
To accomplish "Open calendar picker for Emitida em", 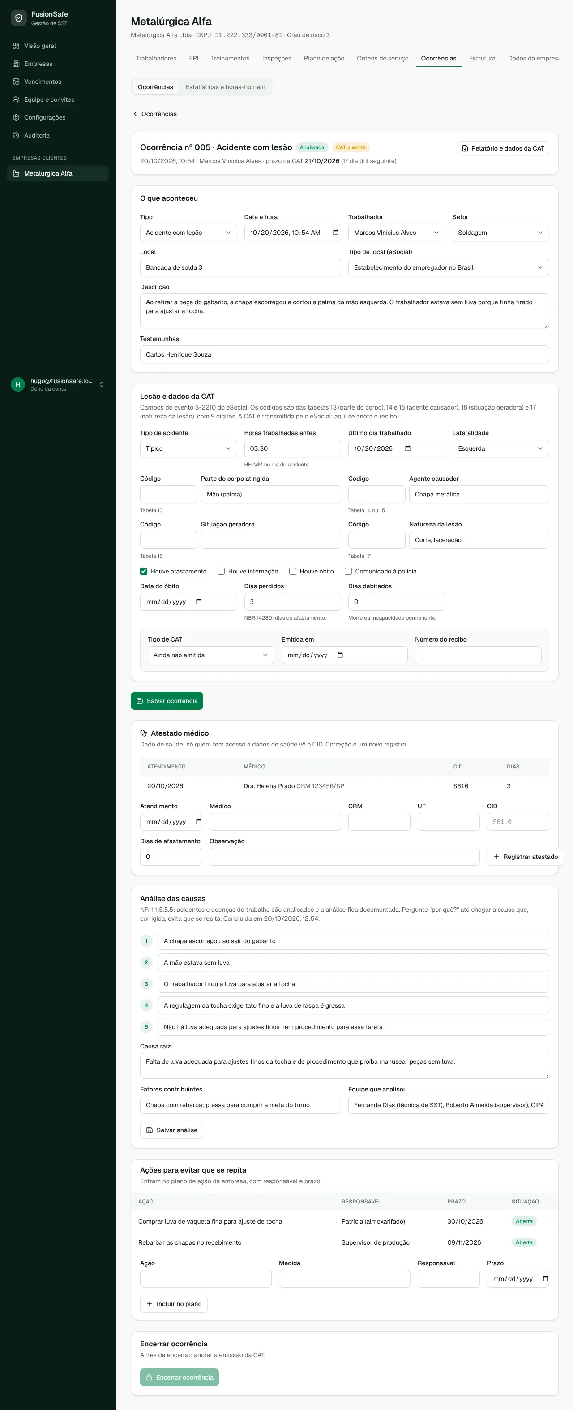I will 341,655.
